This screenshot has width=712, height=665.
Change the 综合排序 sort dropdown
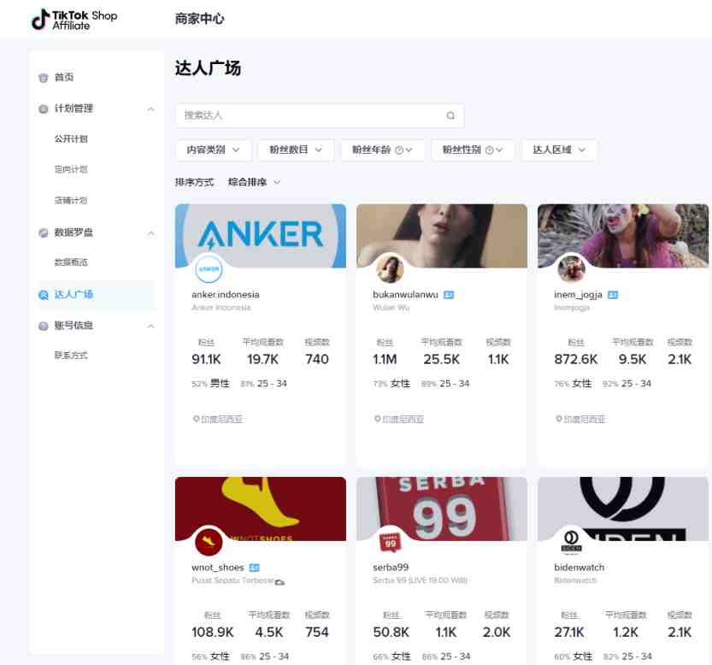(x=255, y=182)
